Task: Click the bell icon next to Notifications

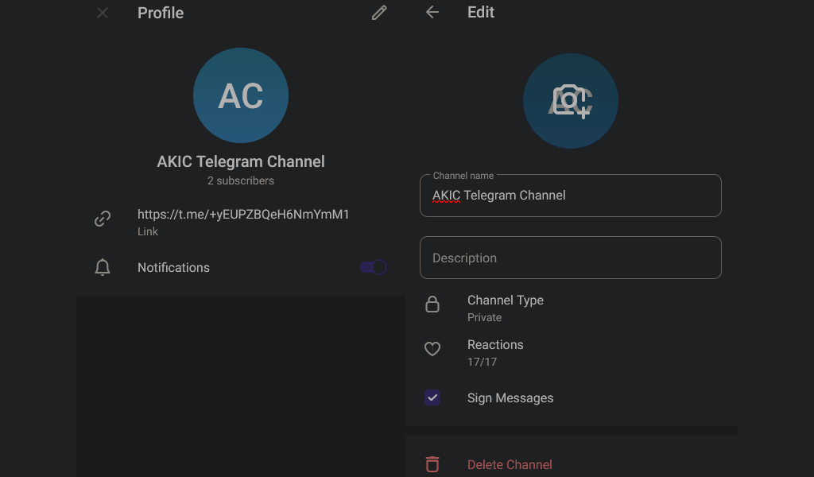Action: pos(103,268)
